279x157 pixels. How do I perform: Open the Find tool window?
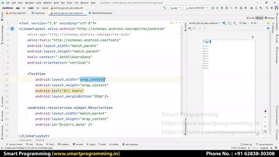coord(29,144)
